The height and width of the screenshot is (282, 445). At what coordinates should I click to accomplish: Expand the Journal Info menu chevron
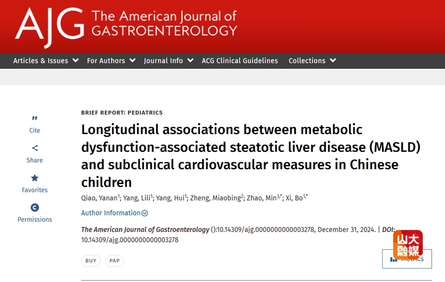coord(190,60)
